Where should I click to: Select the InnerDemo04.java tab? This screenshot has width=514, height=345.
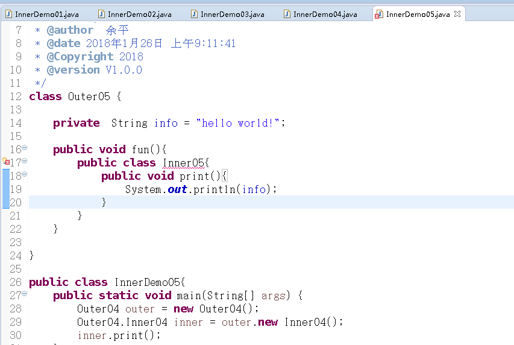321,14
